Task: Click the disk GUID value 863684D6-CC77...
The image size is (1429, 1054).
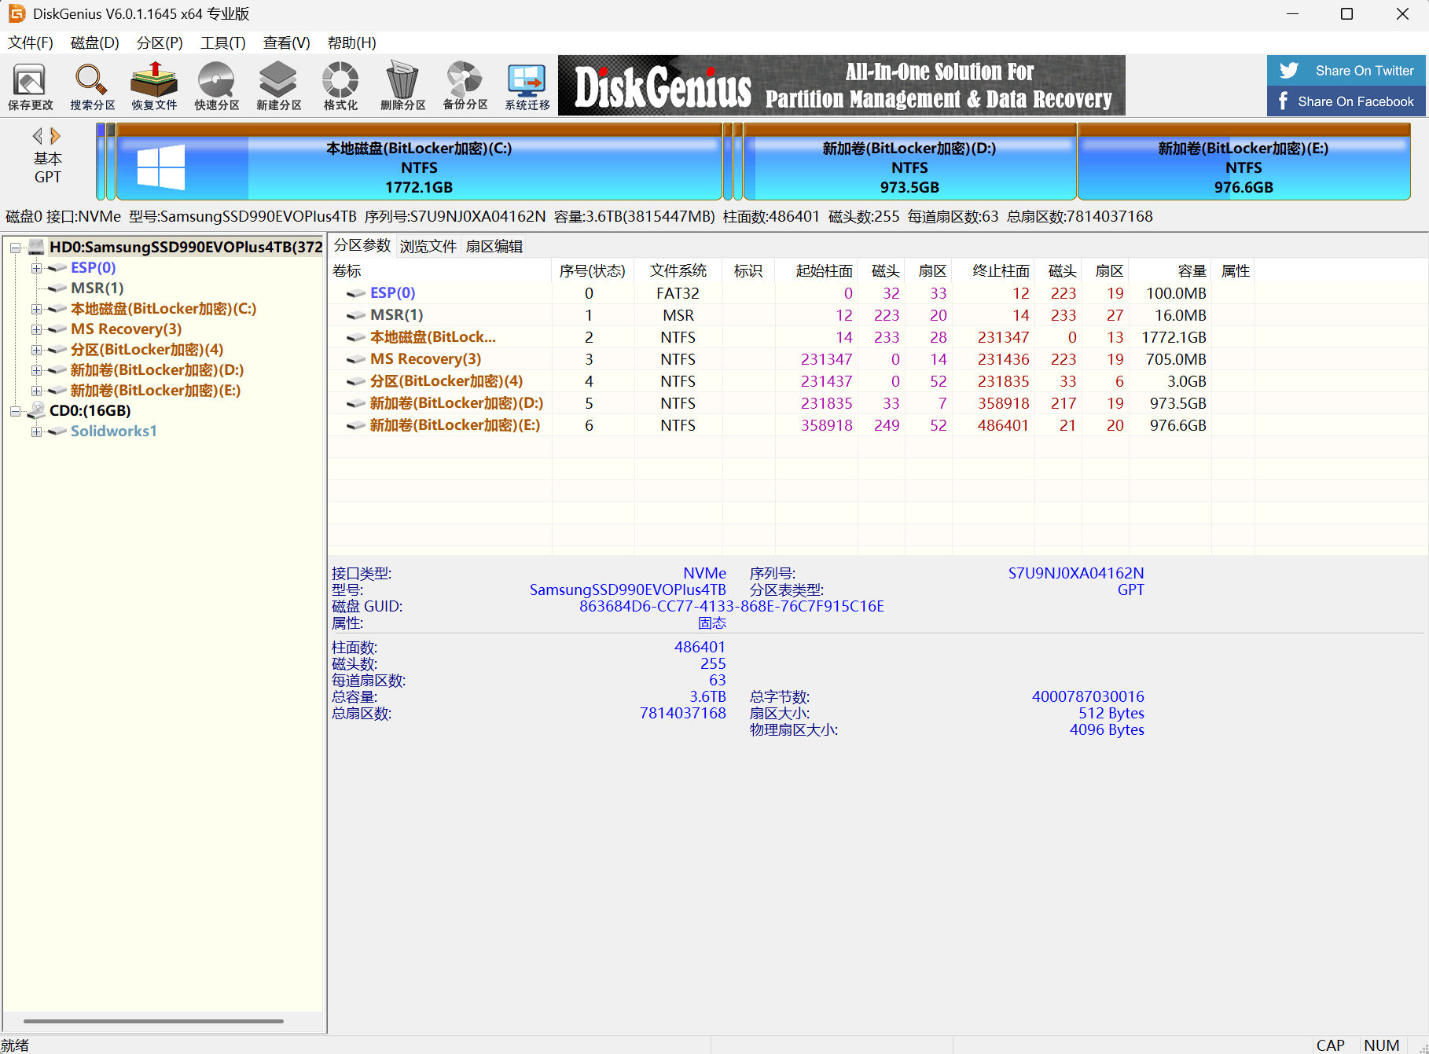Action: click(731, 606)
